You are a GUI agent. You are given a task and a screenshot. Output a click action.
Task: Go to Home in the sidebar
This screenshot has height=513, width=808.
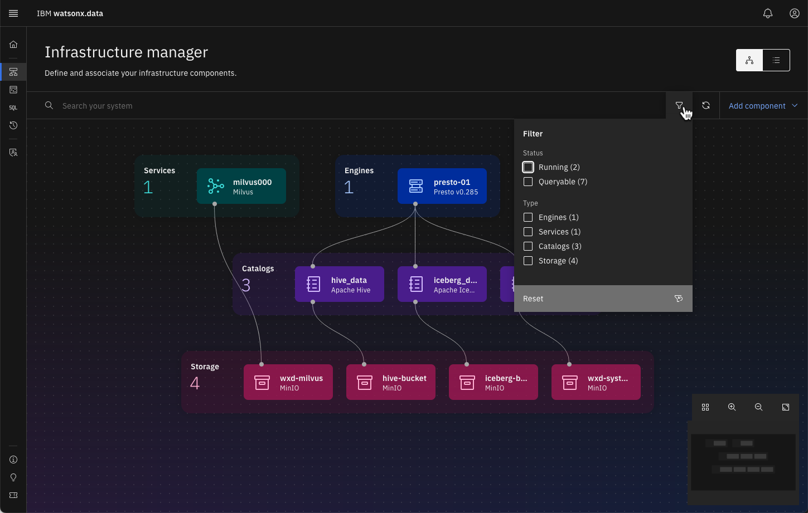tap(13, 45)
